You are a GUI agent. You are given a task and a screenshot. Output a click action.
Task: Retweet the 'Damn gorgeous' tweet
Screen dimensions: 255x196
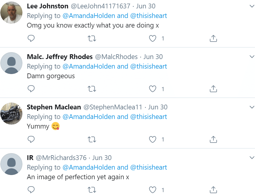coord(92,89)
